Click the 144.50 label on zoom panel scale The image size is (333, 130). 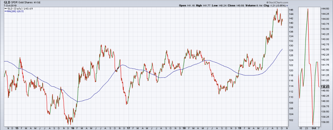coord(325,9)
